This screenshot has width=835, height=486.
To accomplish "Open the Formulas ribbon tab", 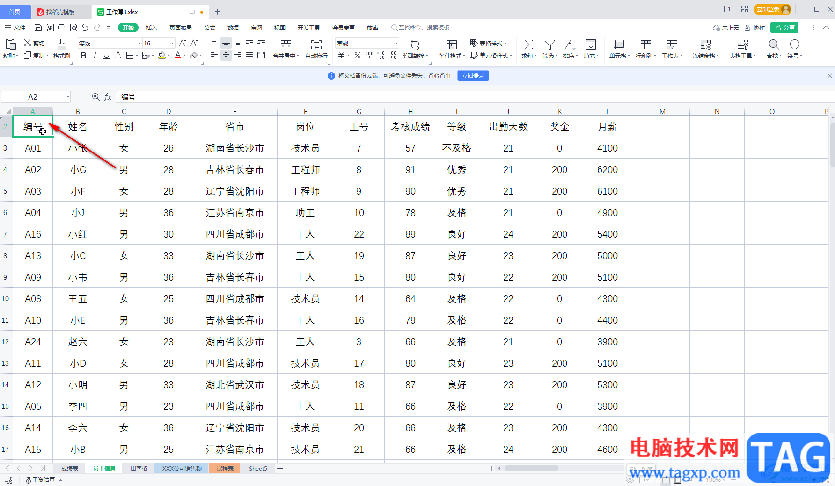I will tap(210, 28).
